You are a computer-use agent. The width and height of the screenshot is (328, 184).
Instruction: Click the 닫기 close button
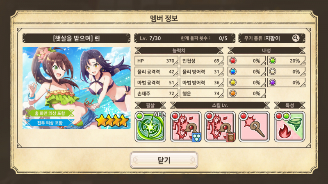[x=164, y=160]
